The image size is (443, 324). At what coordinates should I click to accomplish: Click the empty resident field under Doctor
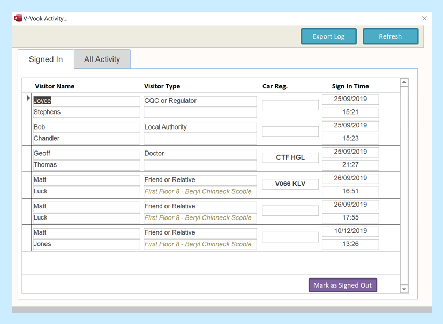coord(200,165)
